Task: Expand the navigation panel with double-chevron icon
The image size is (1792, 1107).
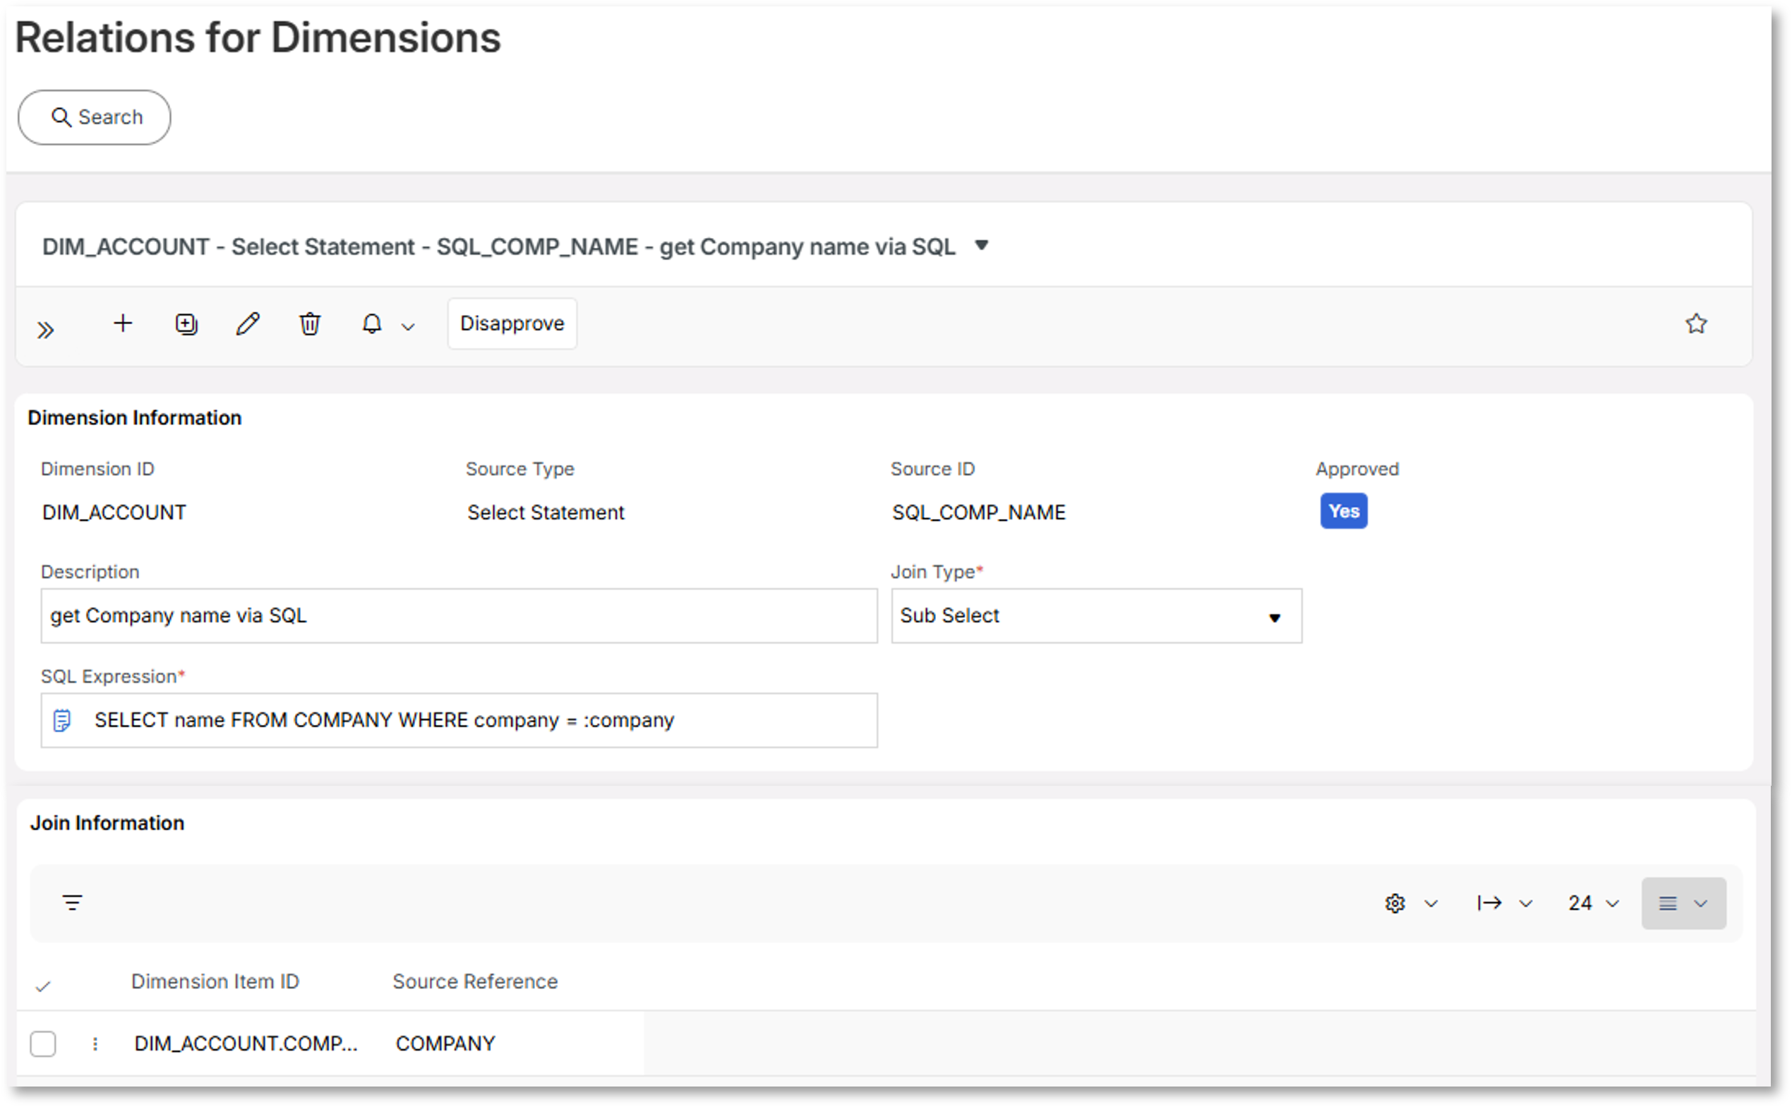Action: pos(45,330)
